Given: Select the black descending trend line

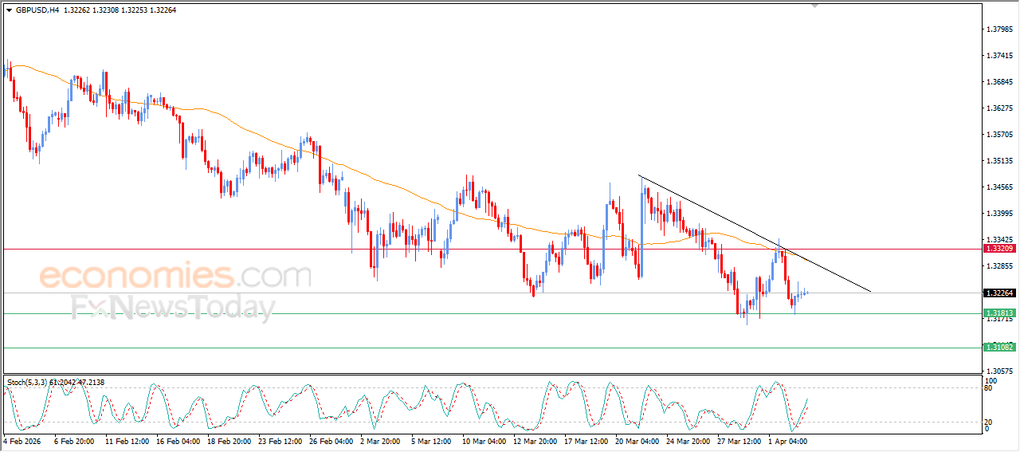Looking at the screenshot, I should [x=754, y=233].
